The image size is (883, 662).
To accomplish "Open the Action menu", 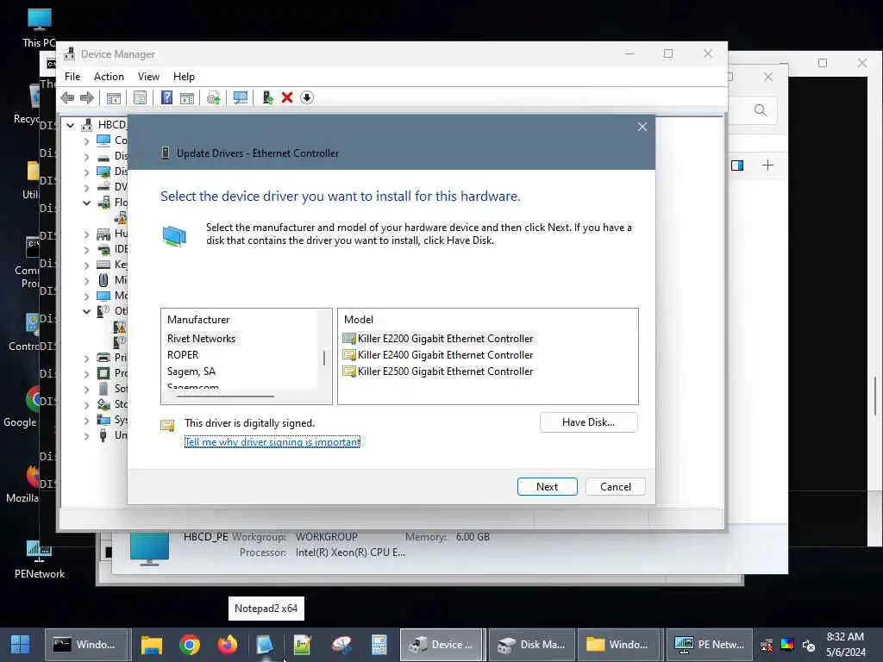I will click(x=109, y=77).
